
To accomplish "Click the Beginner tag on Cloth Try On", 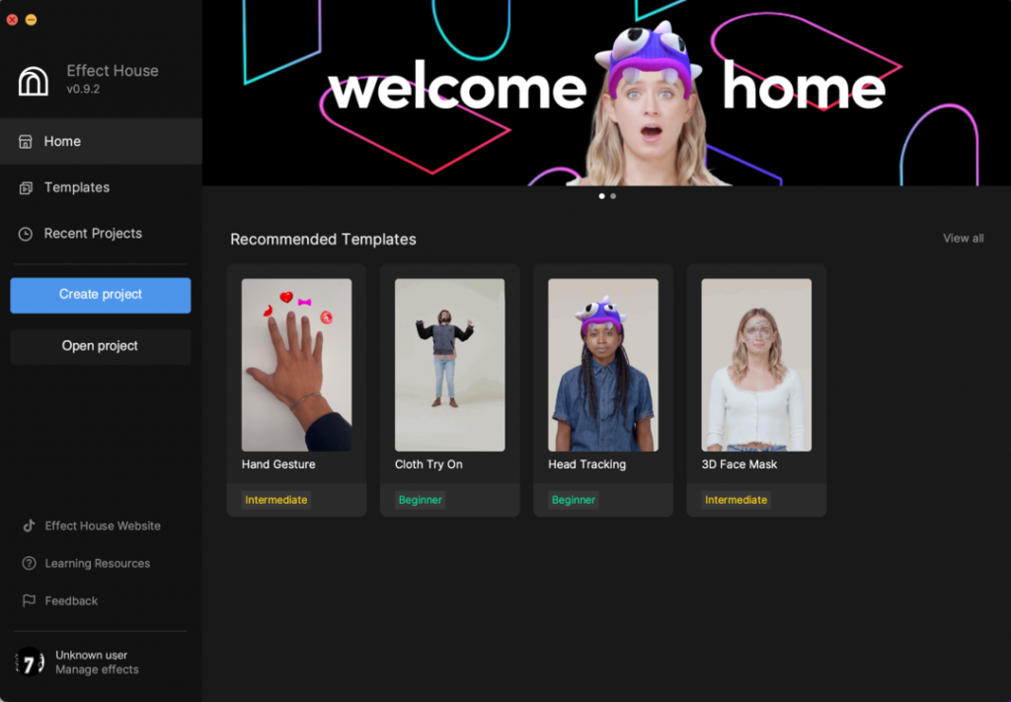I will click(x=421, y=500).
